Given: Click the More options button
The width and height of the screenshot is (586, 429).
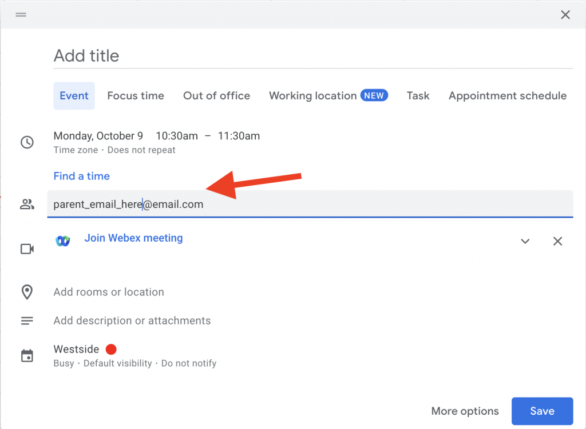Looking at the screenshot, I should (465, 411).
